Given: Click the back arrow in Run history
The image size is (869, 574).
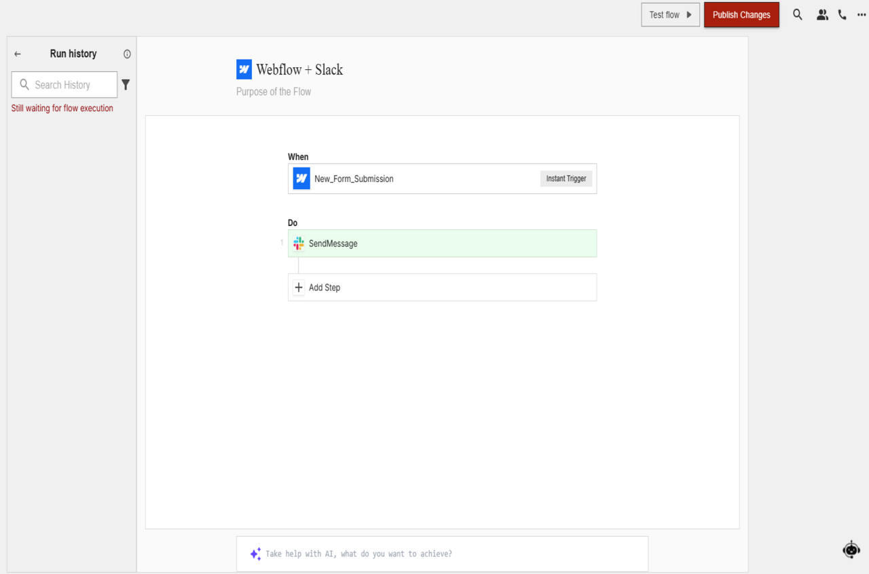Looking at the screenshot, I should 18,54.
